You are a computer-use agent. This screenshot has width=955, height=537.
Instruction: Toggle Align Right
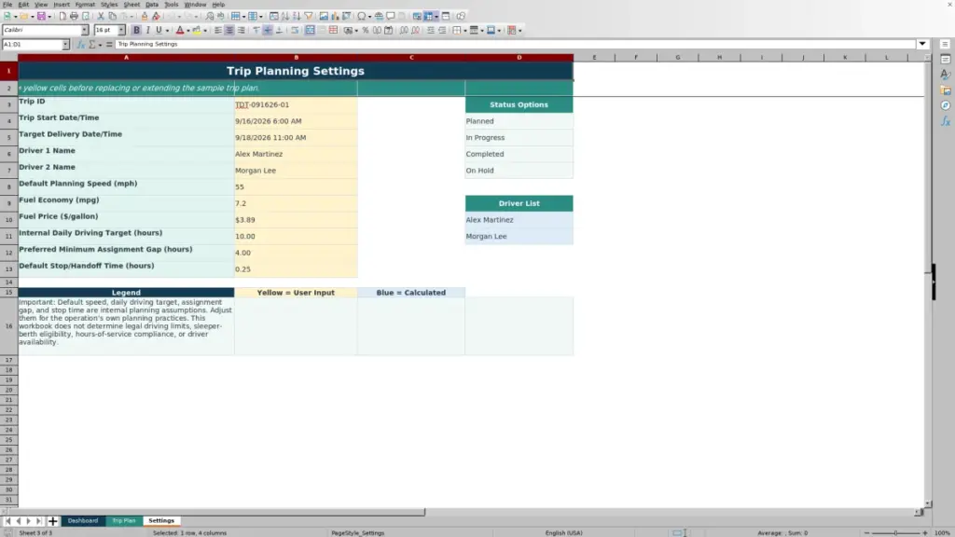[x=242, y=31]
